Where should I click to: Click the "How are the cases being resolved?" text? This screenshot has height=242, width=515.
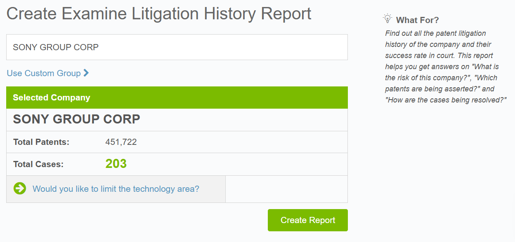point(446,100)
